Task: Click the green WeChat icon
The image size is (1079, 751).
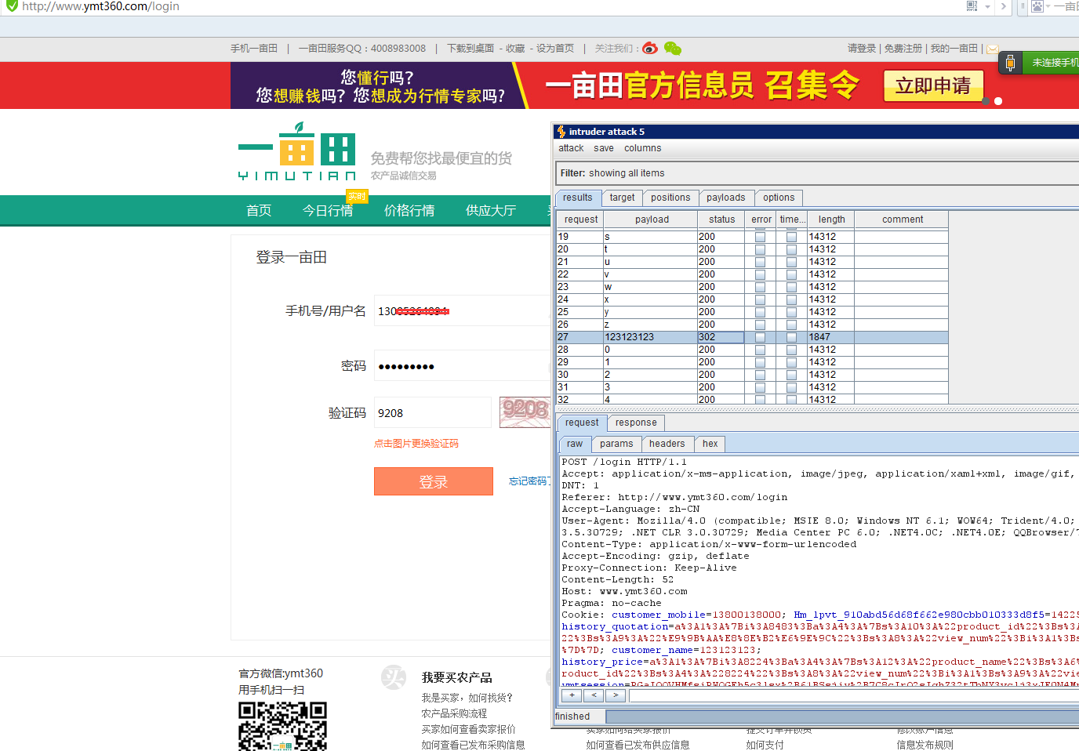Action: 673,49
